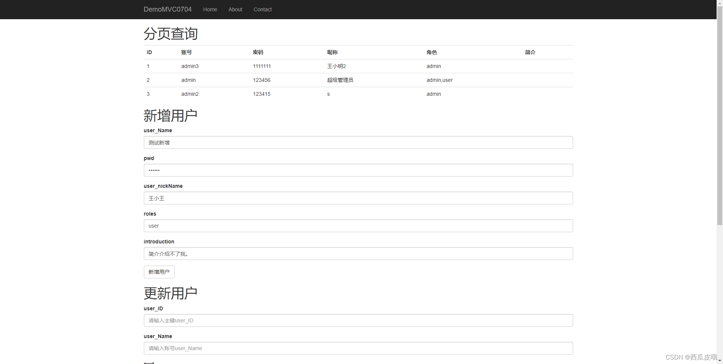This screenshot has width=723, height=364.
Task: Focus the user_ID field under 更新用户
Action: point(358,320)
